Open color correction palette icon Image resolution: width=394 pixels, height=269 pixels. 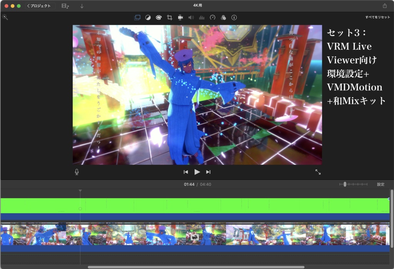click(159, 18)
